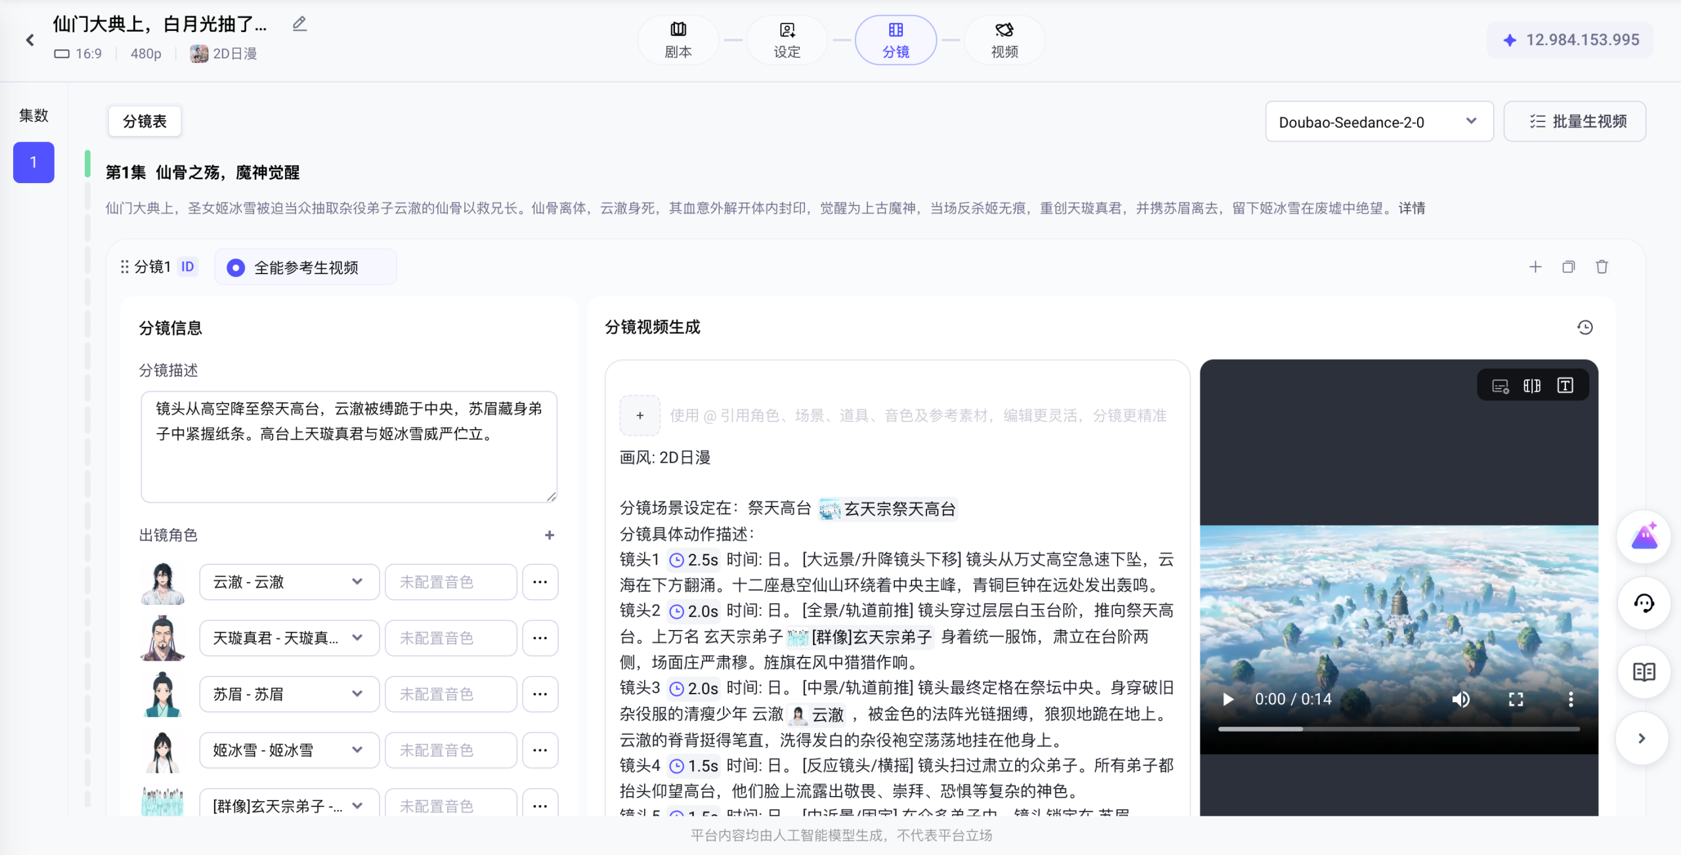Click 云澈 character avatar thumbnail
This screenshot has width=1681, height=855.
click(162, 583)
